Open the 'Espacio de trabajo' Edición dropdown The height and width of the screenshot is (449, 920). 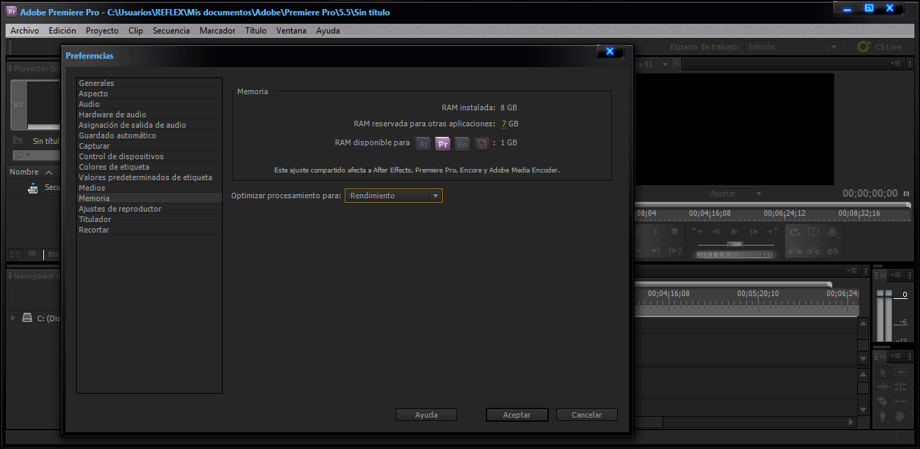(792, 47)
